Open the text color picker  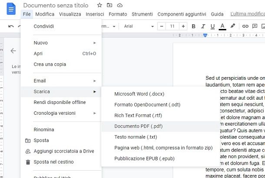pos(222,26)
